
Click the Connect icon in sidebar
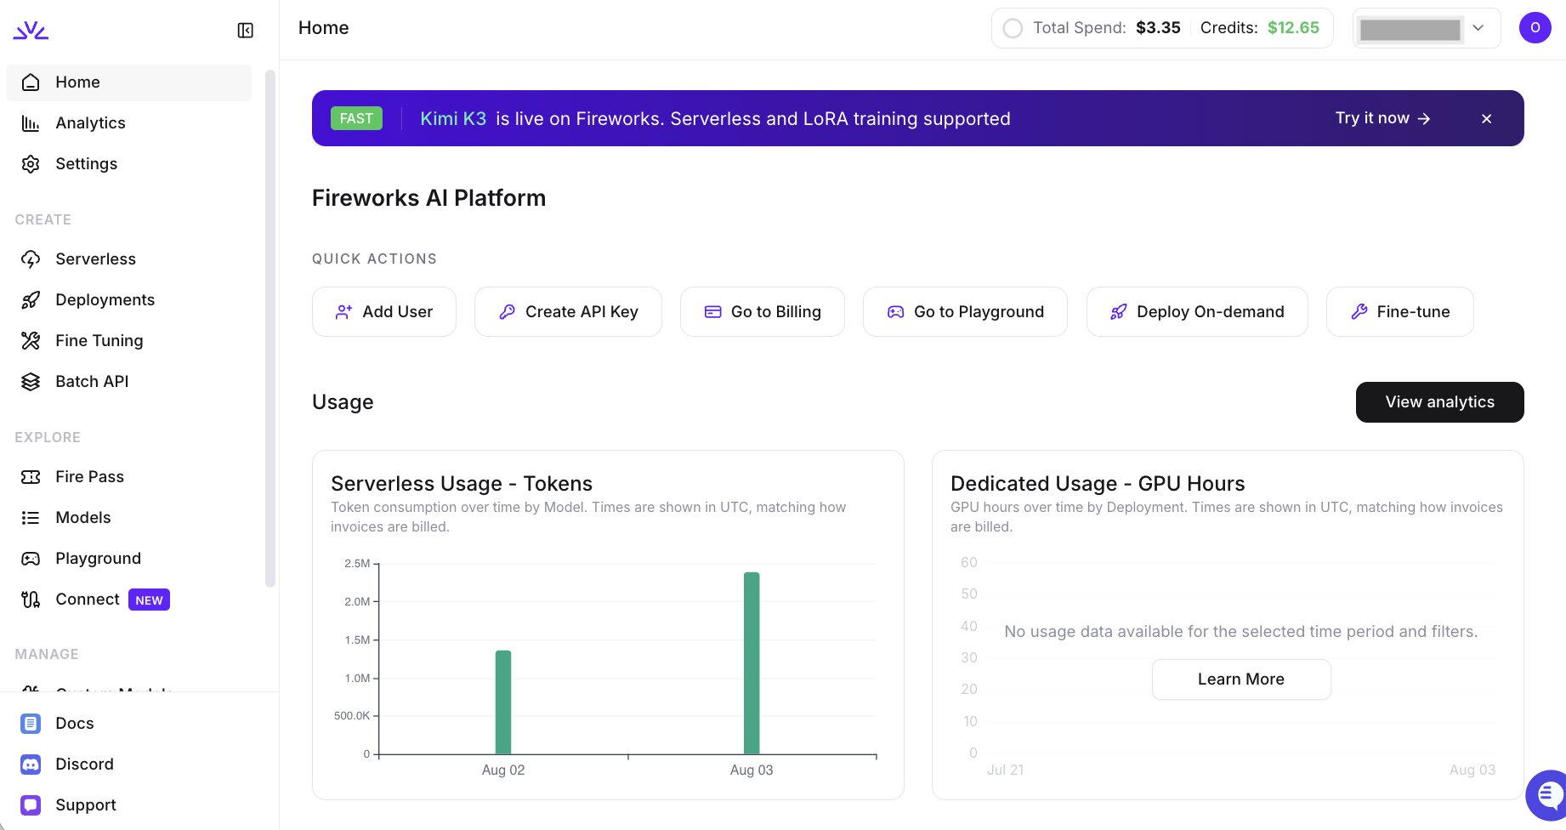coord(31,600)
